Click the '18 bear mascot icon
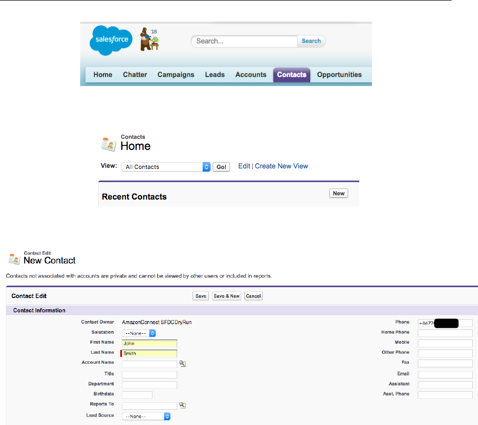Screen dimensions: 478x425 tap(149, 39)
